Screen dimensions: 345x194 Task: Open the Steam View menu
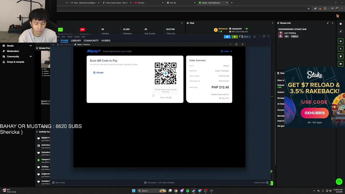[x=63, y=37]
